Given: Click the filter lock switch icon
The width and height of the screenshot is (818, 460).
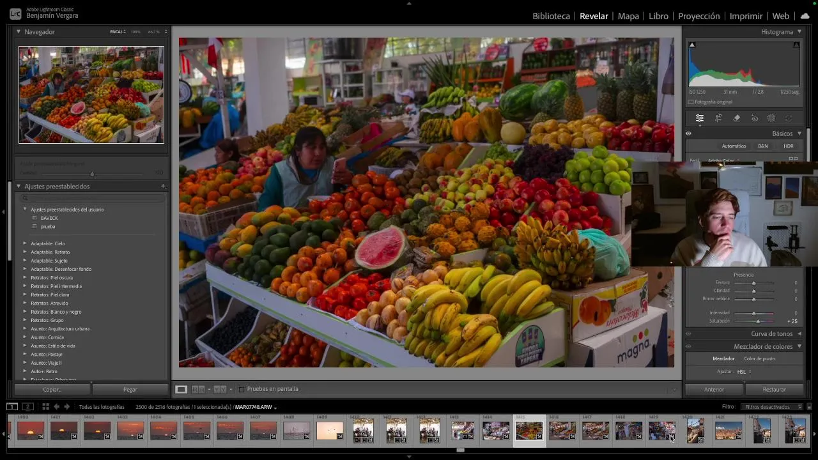Looking at the screenshot, I should click(x=809, y=406).
